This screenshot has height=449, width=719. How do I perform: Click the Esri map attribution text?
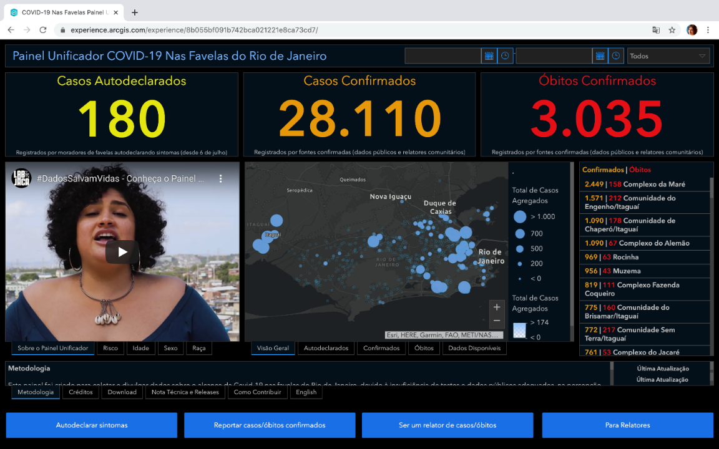point(444,335)
